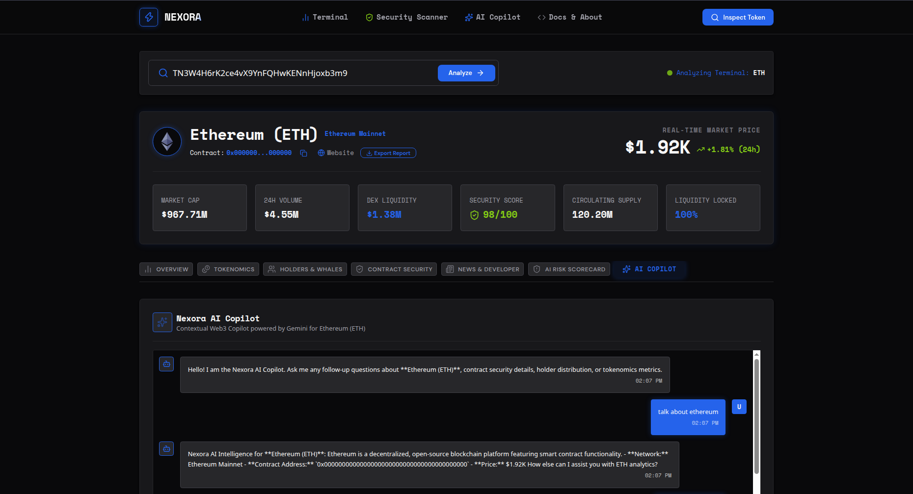Viewport: 913px width, 494px height.
Task: Switch to the Holders & Whales tab
Action: tap(305, 269)
